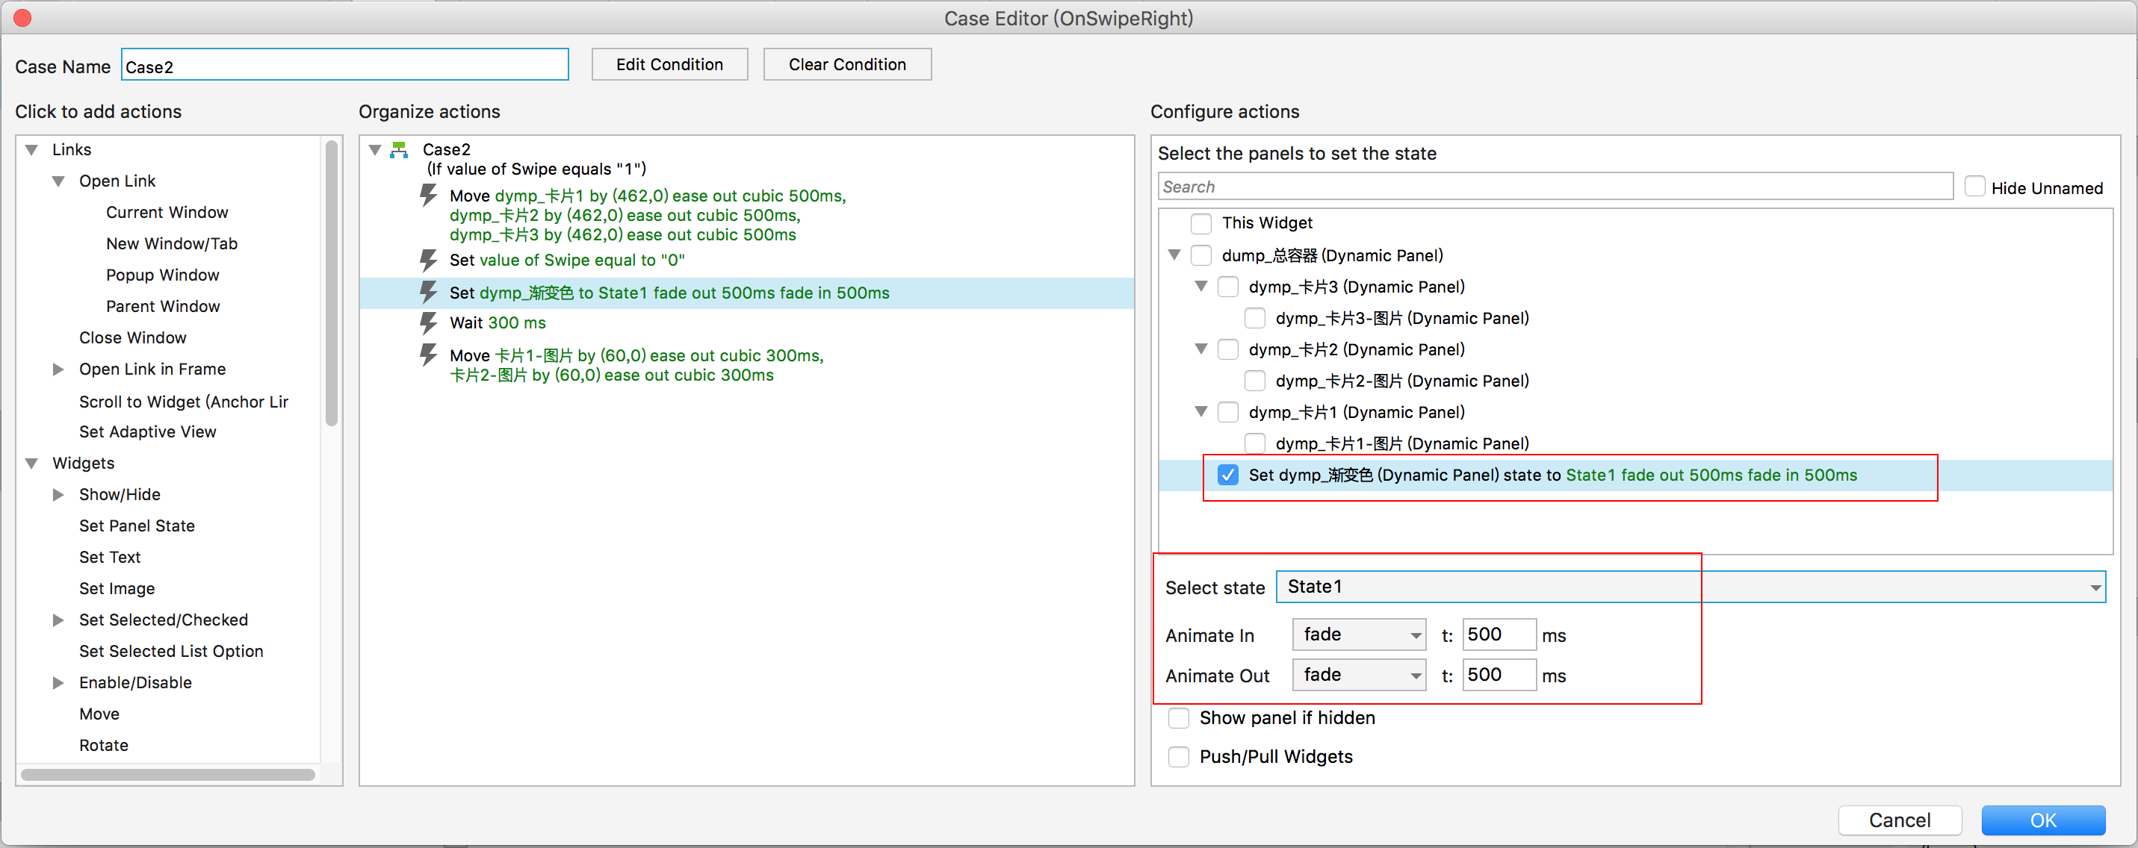The image size is (2138, 848).
Task: Click the Edit Condition button
Action: [x=669, y=65]
